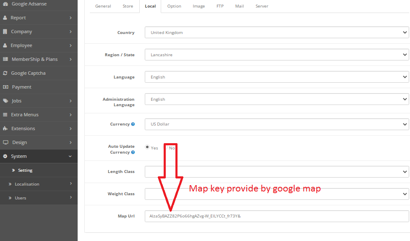
Task: Switch to the General tab
Action: click(103, 6)
